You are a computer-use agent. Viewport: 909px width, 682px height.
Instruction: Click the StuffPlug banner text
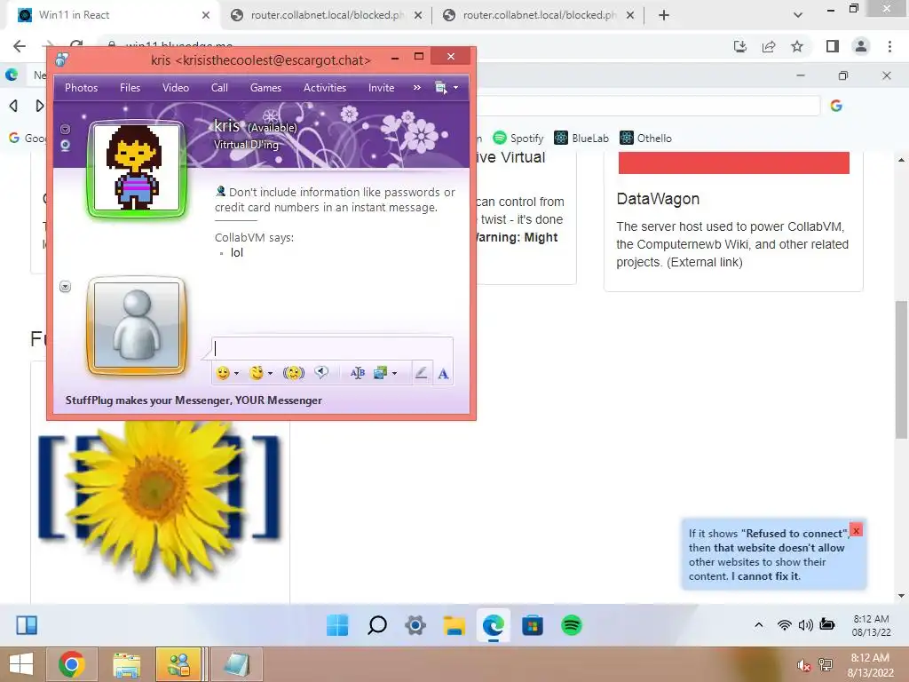(x=194, y=400)
